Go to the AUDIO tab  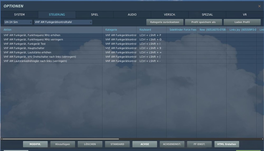pos(132,15)
